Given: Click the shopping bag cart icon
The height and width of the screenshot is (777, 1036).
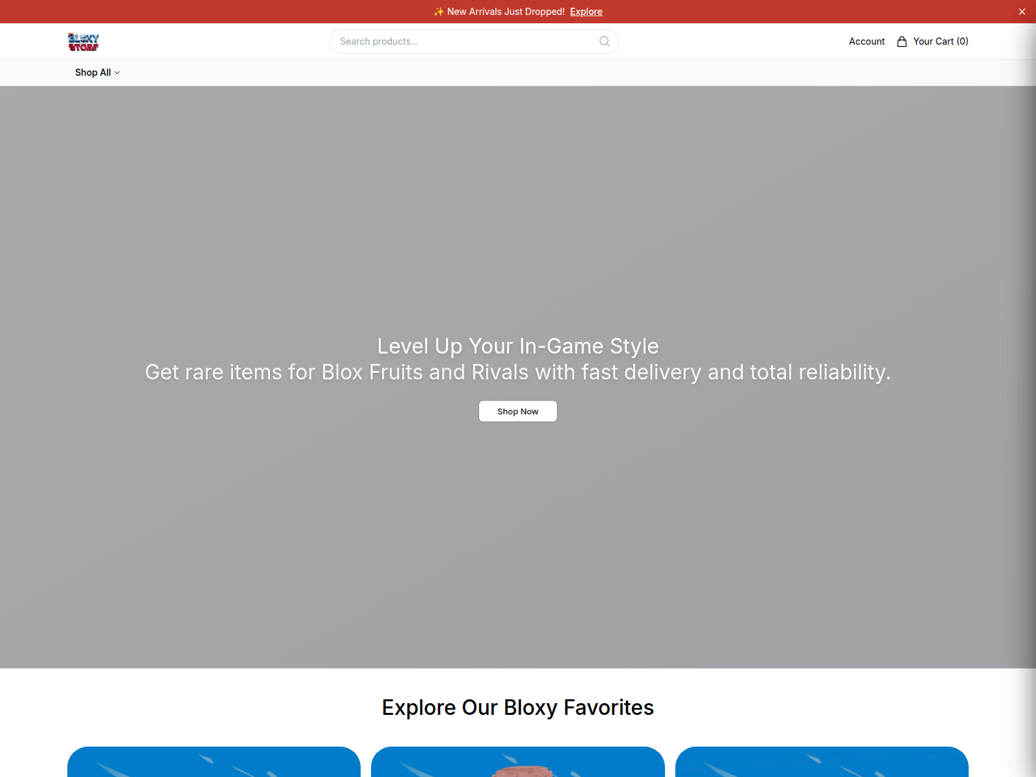Looking at the screenshot, I should click(x=901, y=41).
